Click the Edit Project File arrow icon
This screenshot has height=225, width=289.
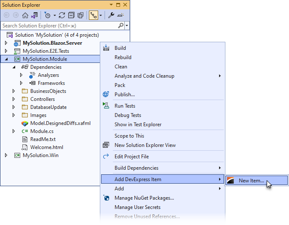106,156
